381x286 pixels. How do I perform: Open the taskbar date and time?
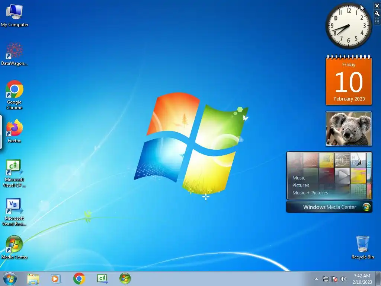[362, 279]
